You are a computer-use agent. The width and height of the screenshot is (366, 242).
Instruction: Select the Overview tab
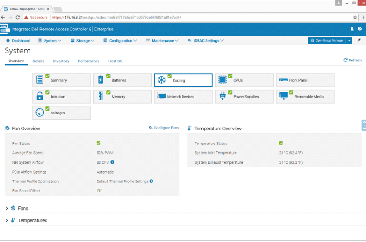pyautogui.click(x=16, y=61)
